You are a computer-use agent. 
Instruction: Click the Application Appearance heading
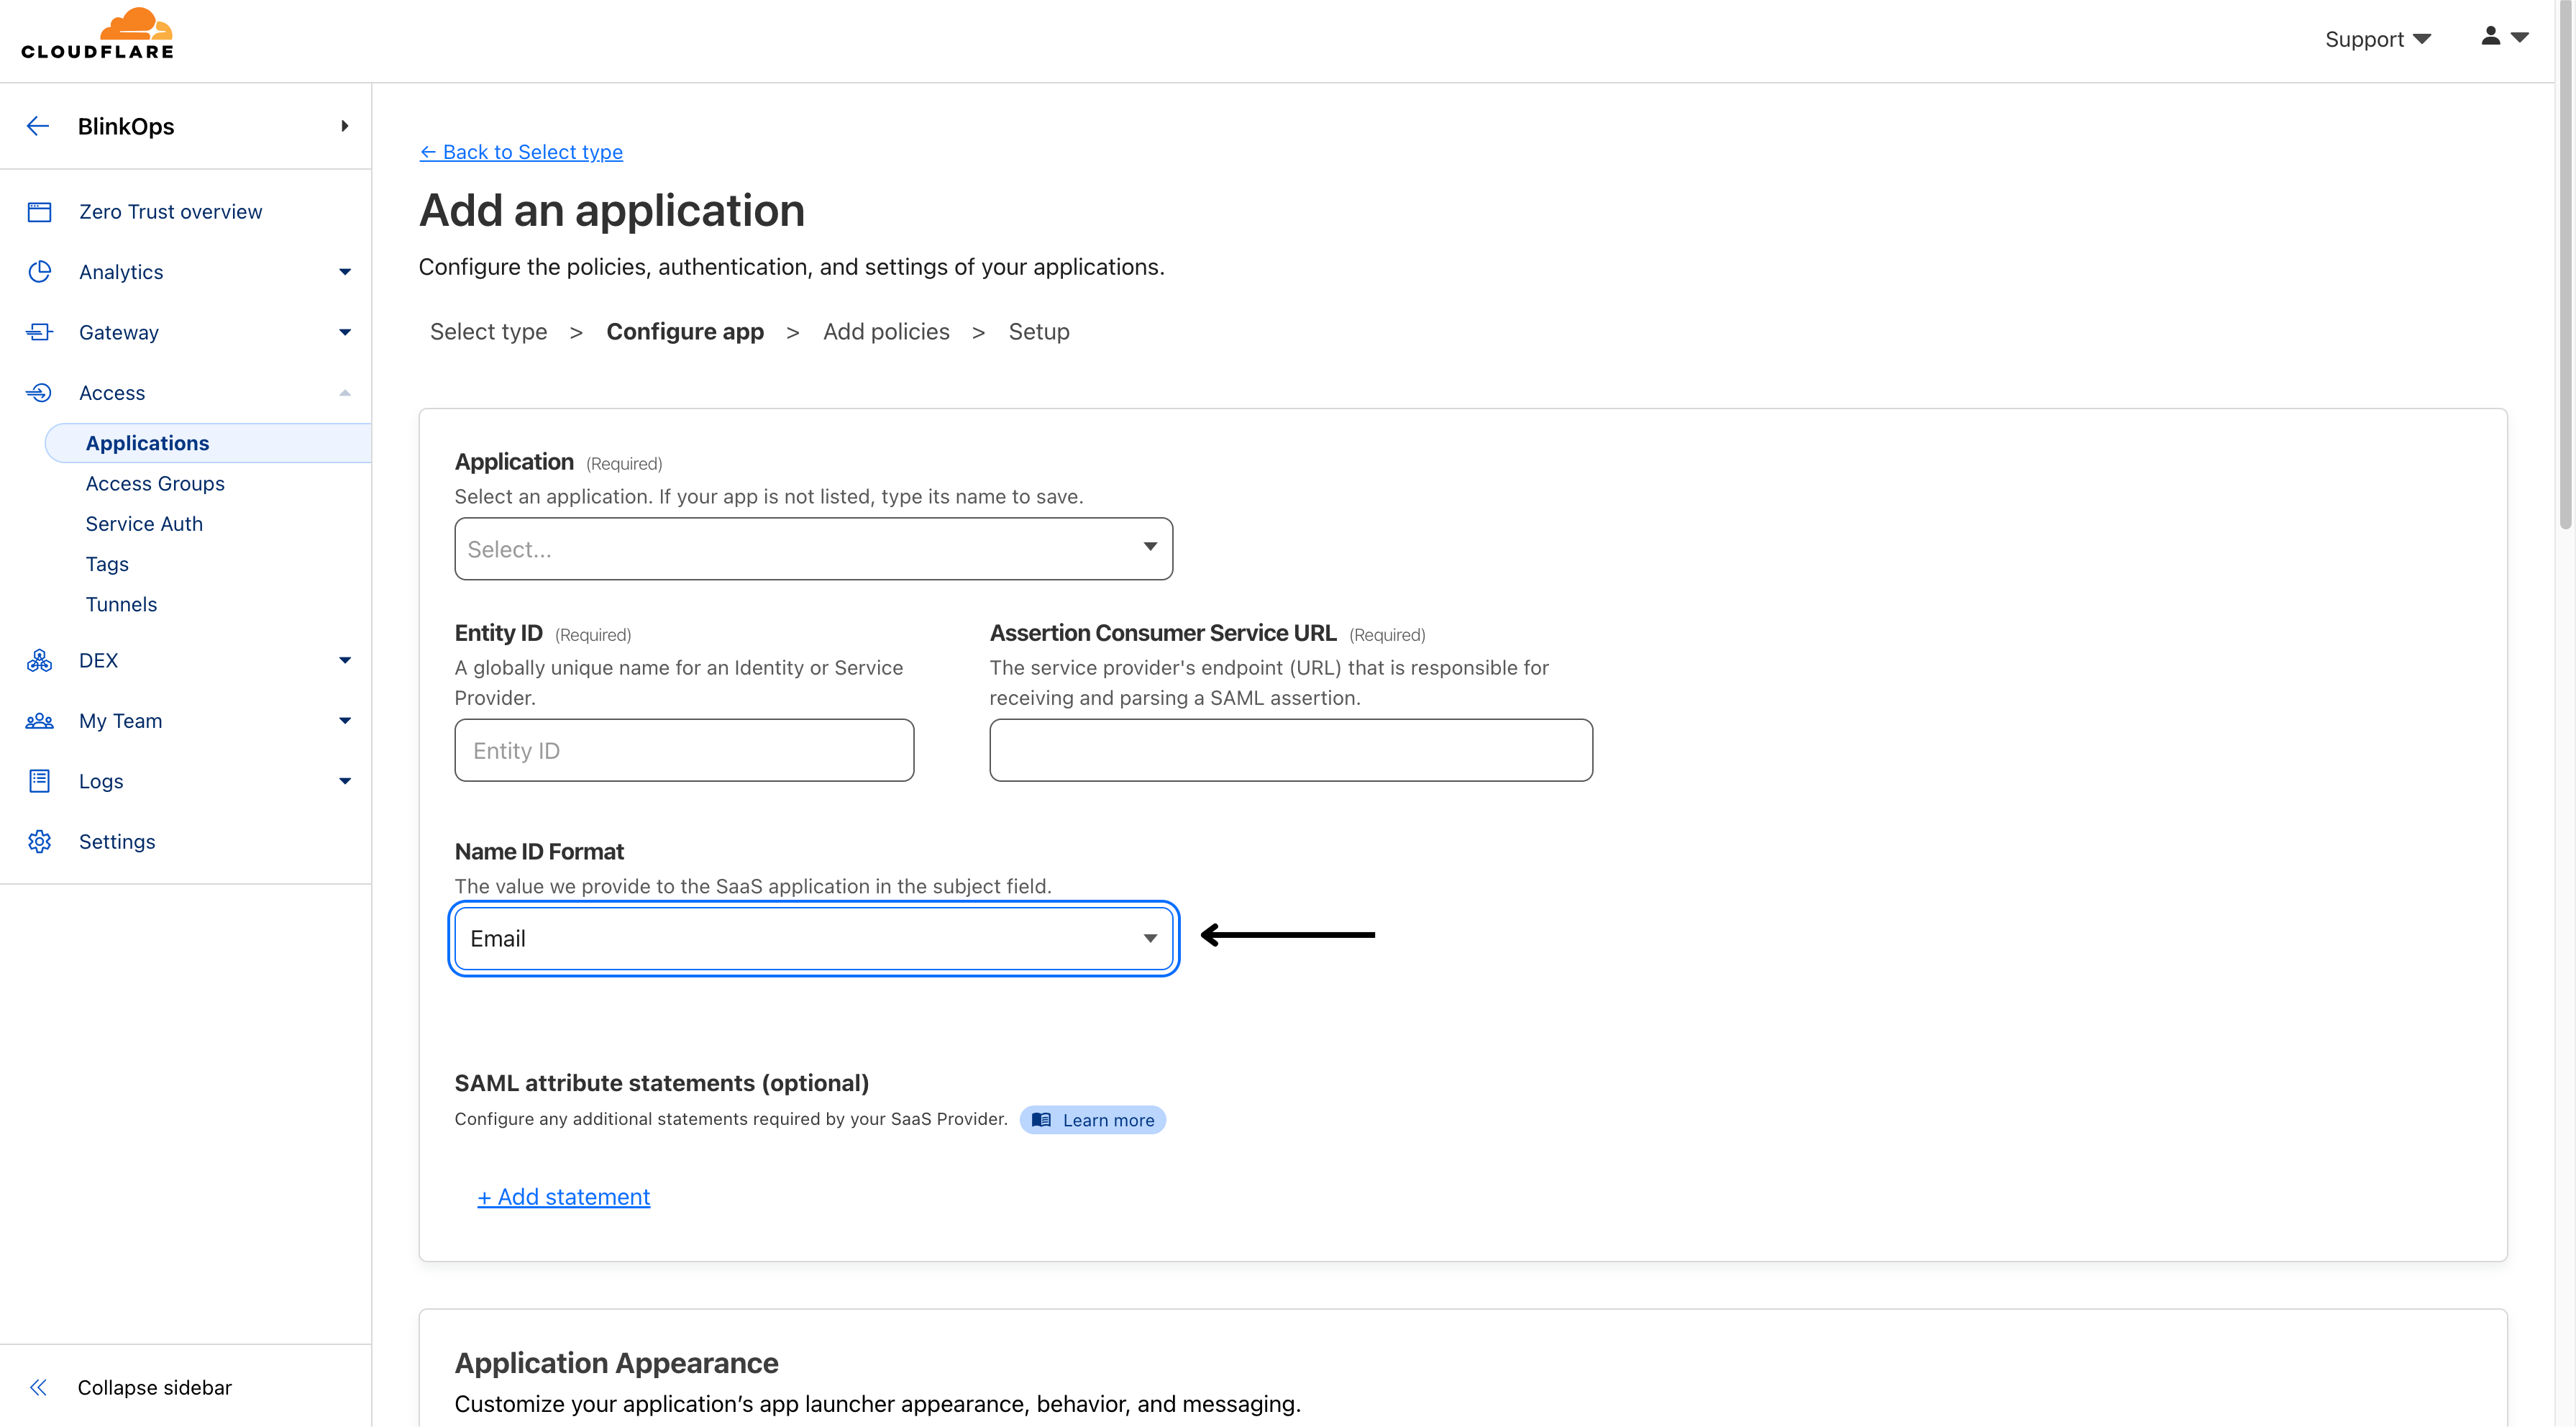[x=616, y=1363]
